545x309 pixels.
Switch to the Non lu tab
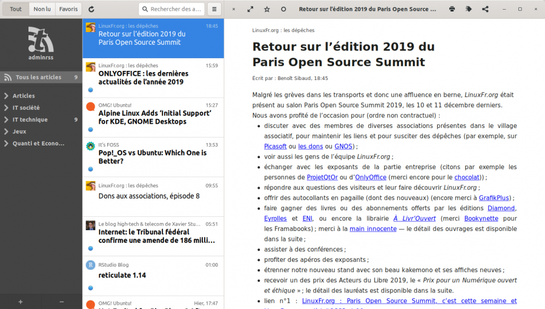pos(42,9)
